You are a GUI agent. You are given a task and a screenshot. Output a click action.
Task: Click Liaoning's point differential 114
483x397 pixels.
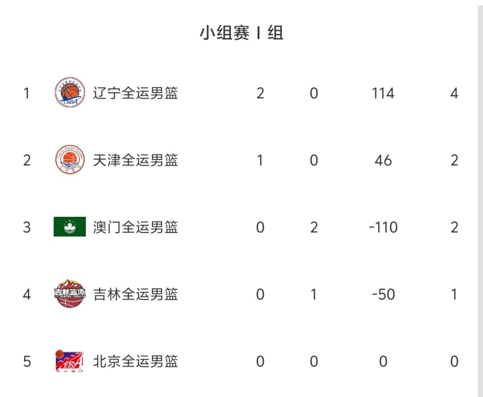(383, 93)
